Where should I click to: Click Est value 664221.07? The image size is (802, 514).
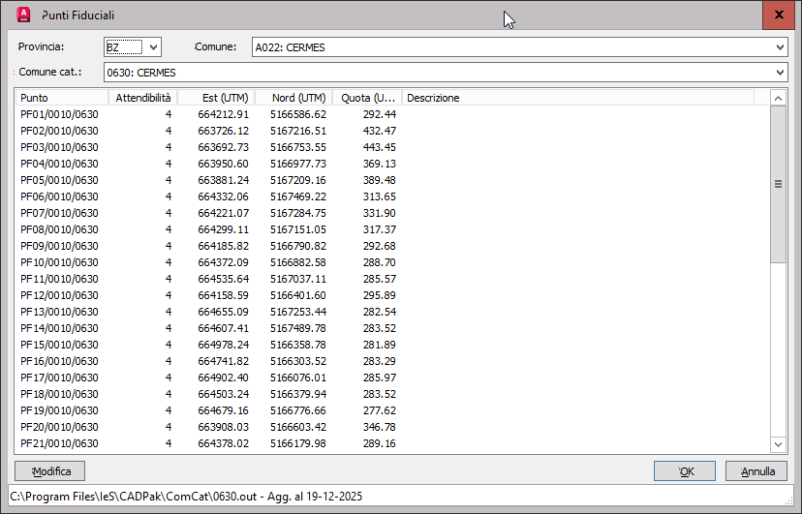pos(224,213)
